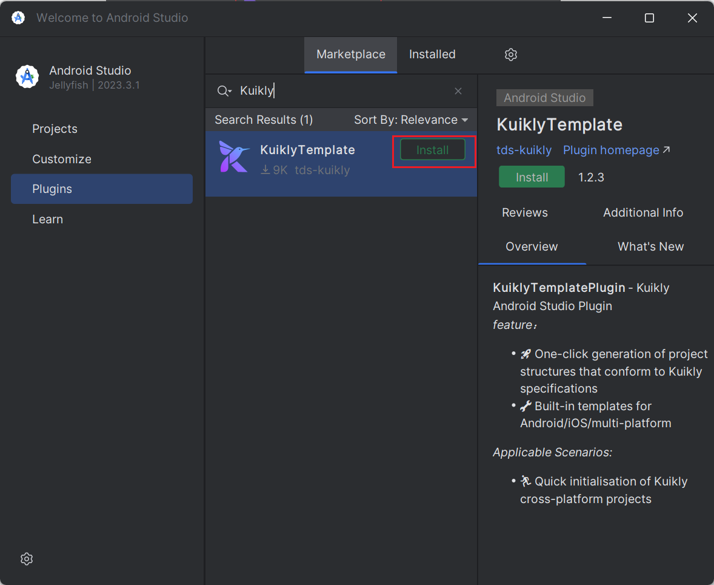Open the plugins settings gear beside Installed tab
The width and height of the screenshot is (714, 585).
510,55
